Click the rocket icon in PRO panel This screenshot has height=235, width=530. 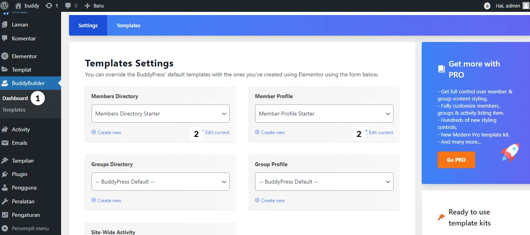(x=510, y=153)
